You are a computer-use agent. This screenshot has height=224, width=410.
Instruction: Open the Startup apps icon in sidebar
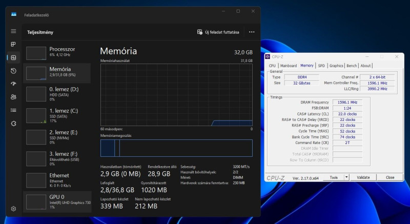coord(13,84)
